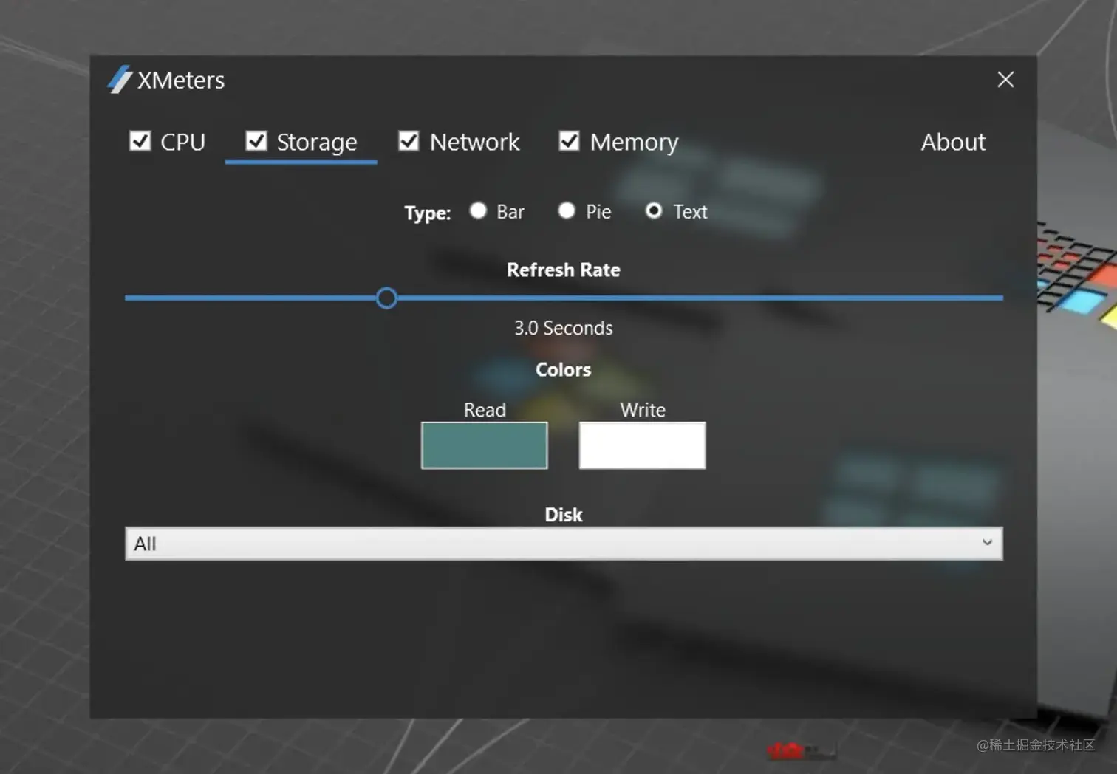Pick the Read color swatch
The image size is (1117, 774).
[485, 445]
